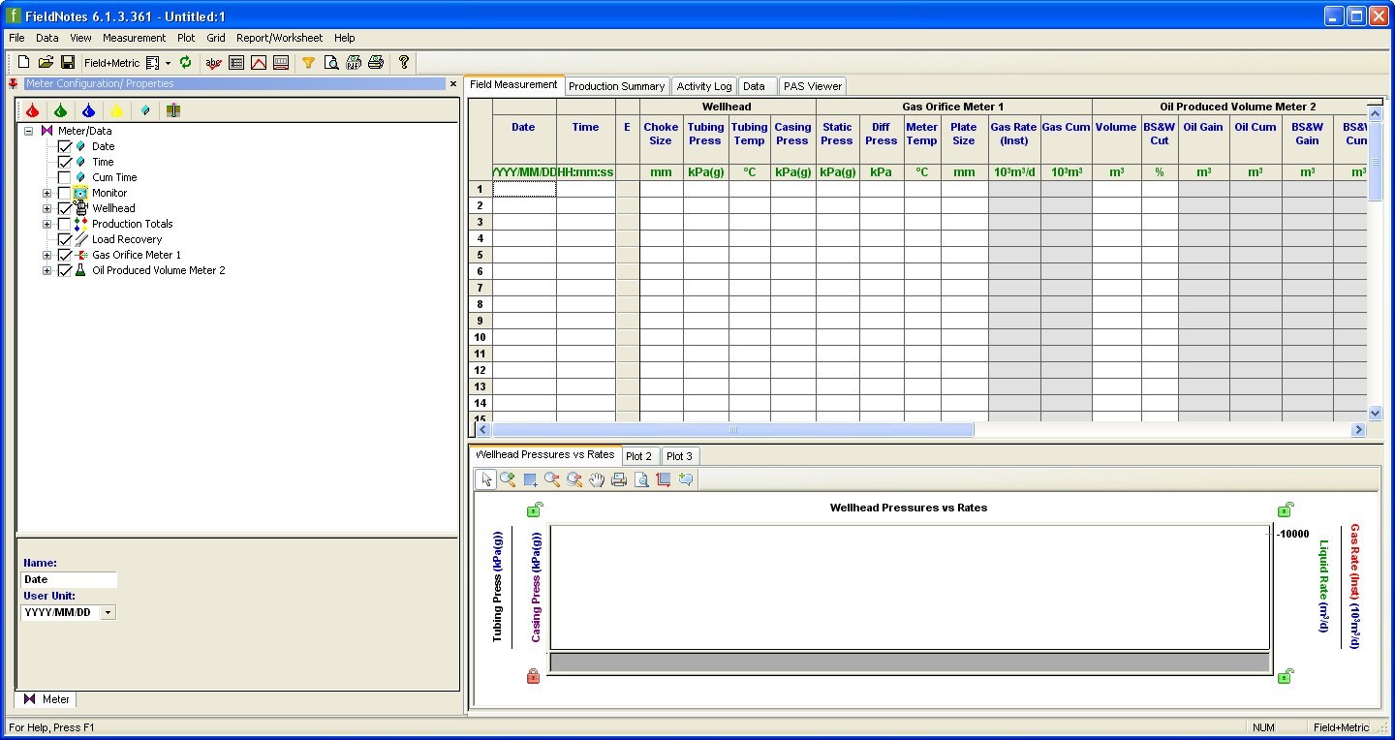Add a red gas meter droplet
The image size is (1395, 740).
[x=33, y=110]
